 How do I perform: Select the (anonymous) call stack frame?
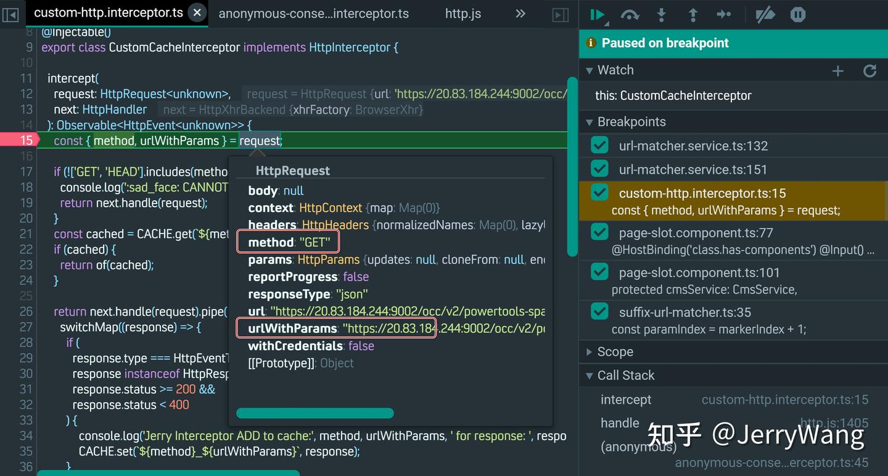(638, 447)
